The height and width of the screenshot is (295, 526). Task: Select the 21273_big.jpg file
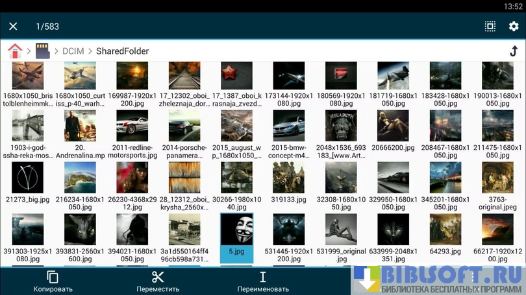pyautogui.click(x=27, y=178)
